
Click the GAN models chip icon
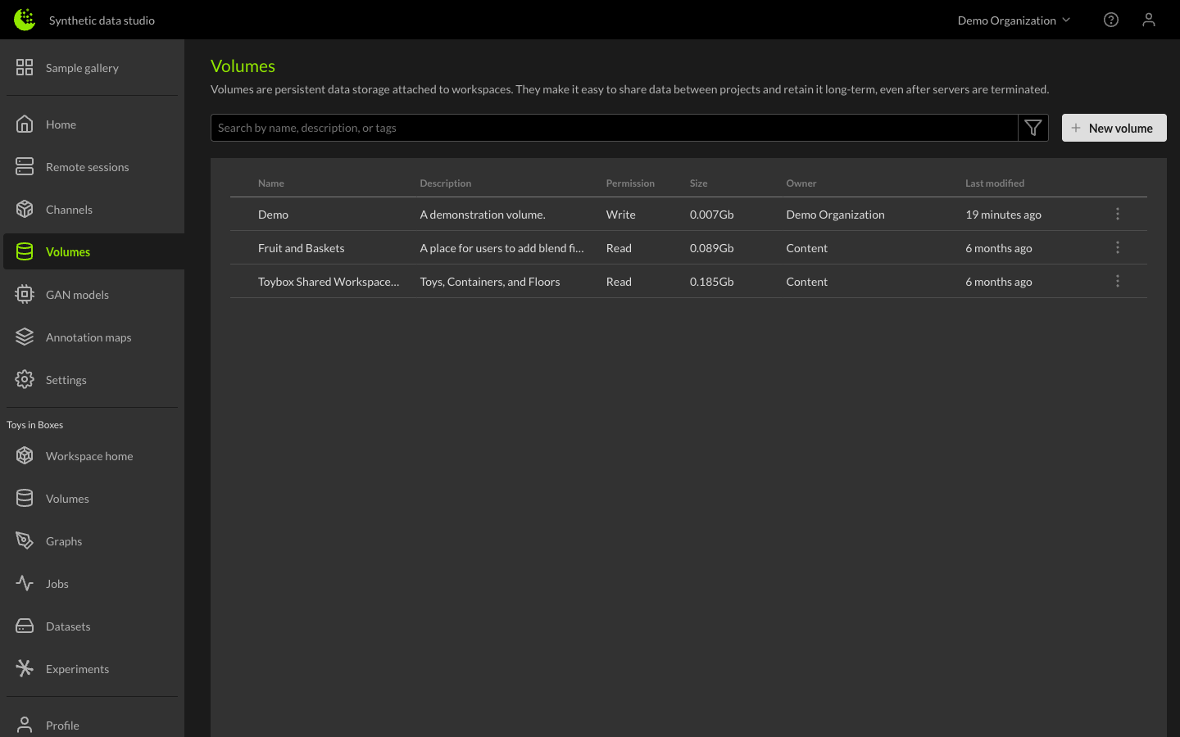pyautogui.click(x=25, y=295)
